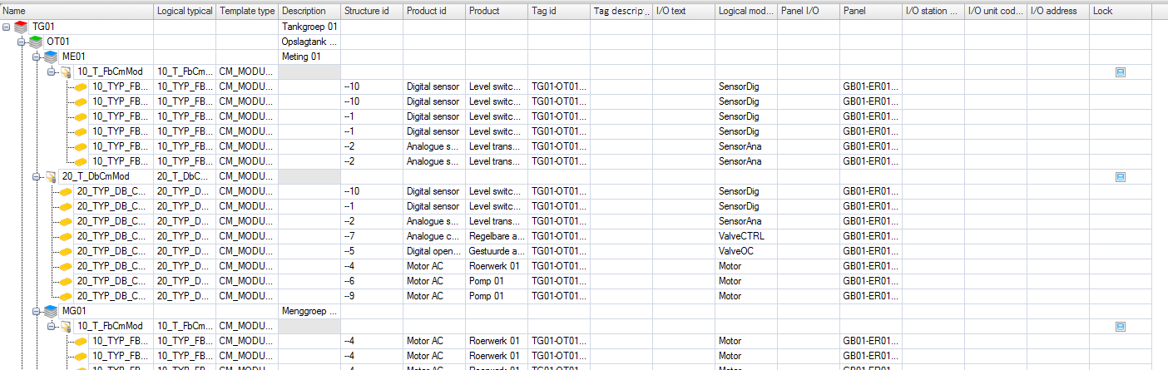
Task: Click the folder icon of 10_T_FbCmMod under ME01
Action: click(x=67, y=72)
